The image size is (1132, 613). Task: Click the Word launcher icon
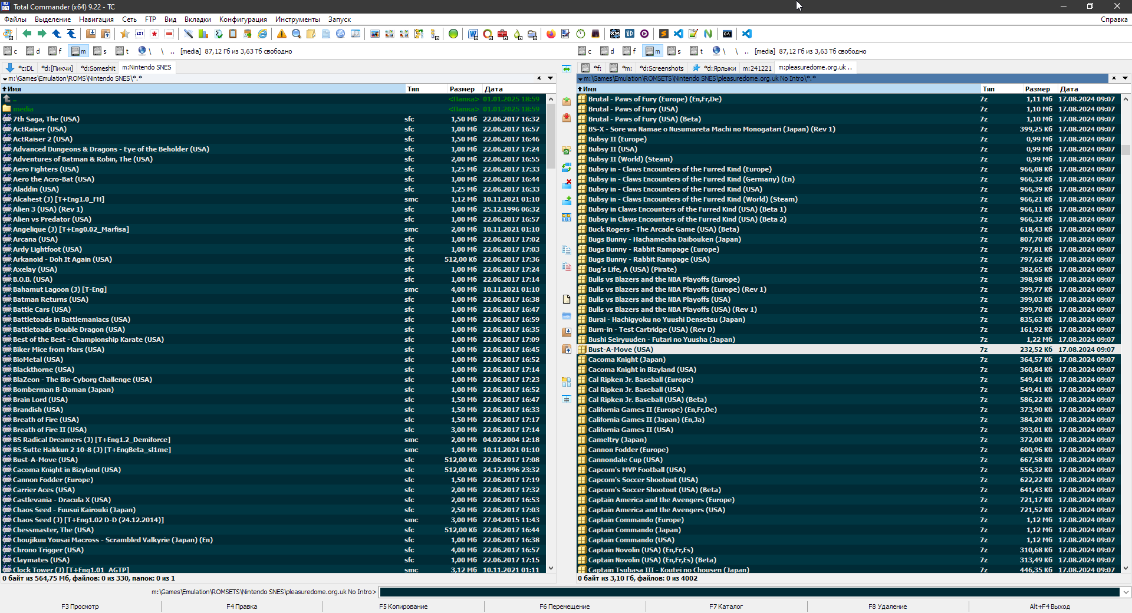[x=473, y=34]
